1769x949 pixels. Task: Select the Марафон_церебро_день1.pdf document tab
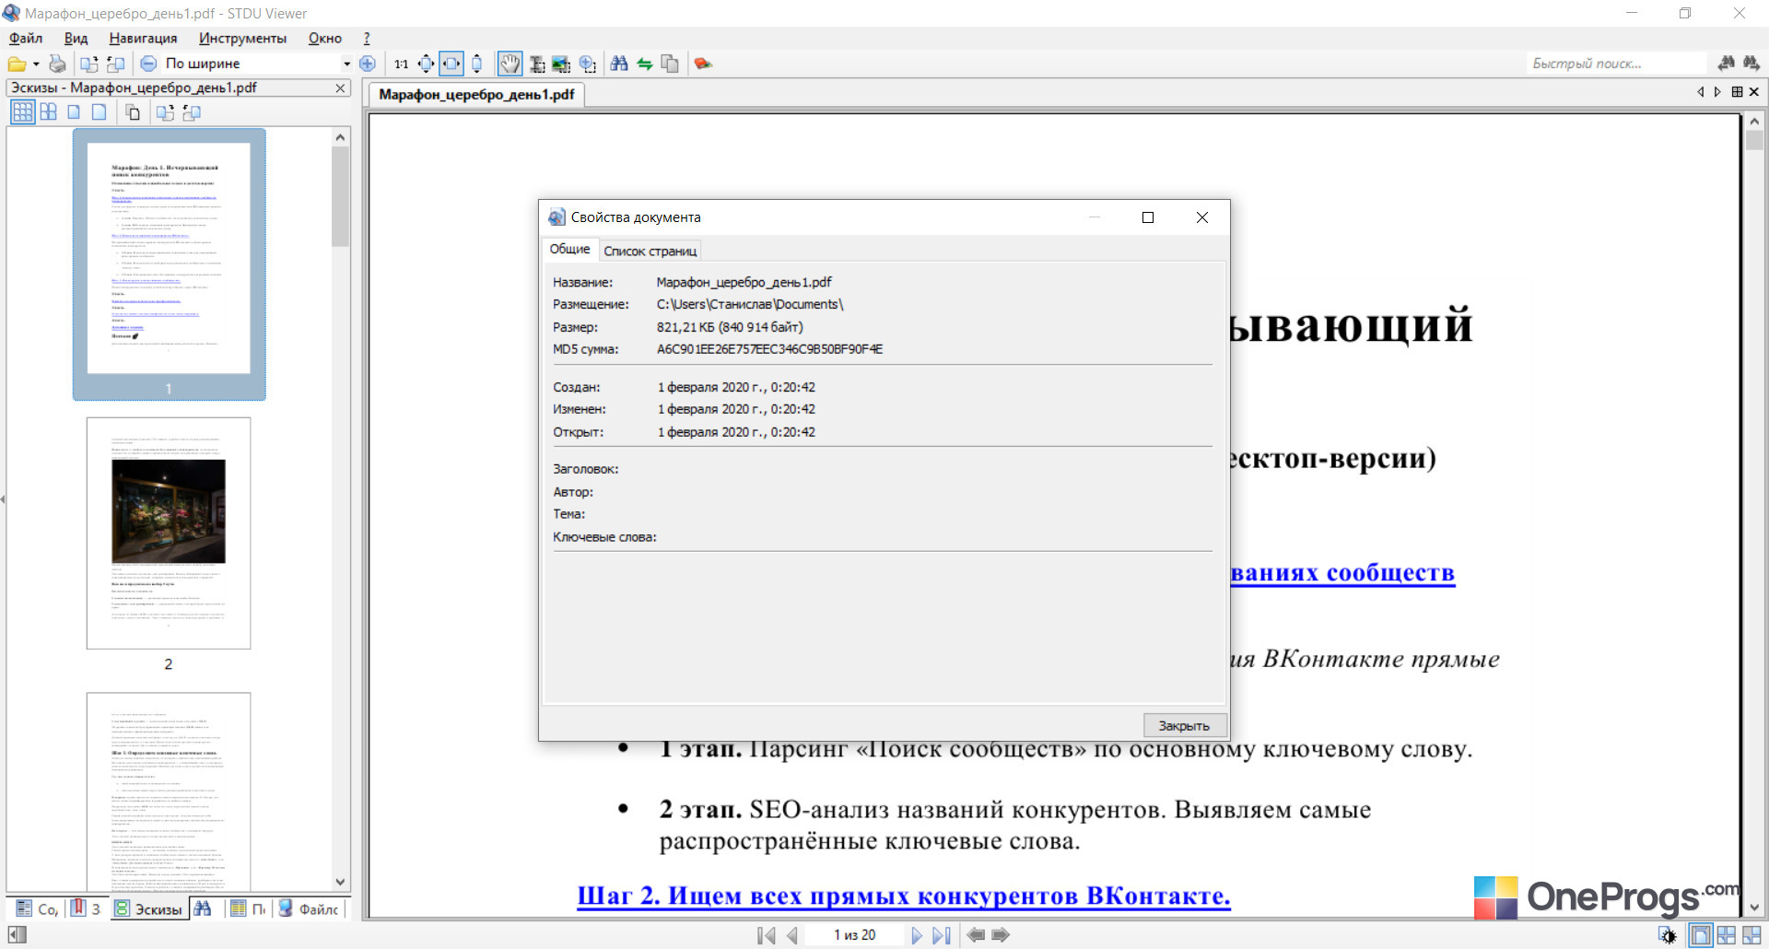click(x=476, y=95)
